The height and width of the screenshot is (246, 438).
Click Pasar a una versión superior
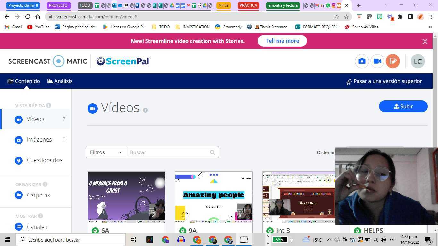(x=384, y=81)
